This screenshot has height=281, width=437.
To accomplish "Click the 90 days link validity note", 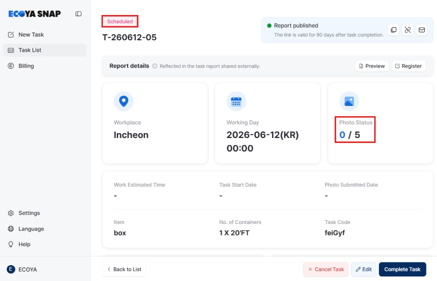I will click(329, 35).
